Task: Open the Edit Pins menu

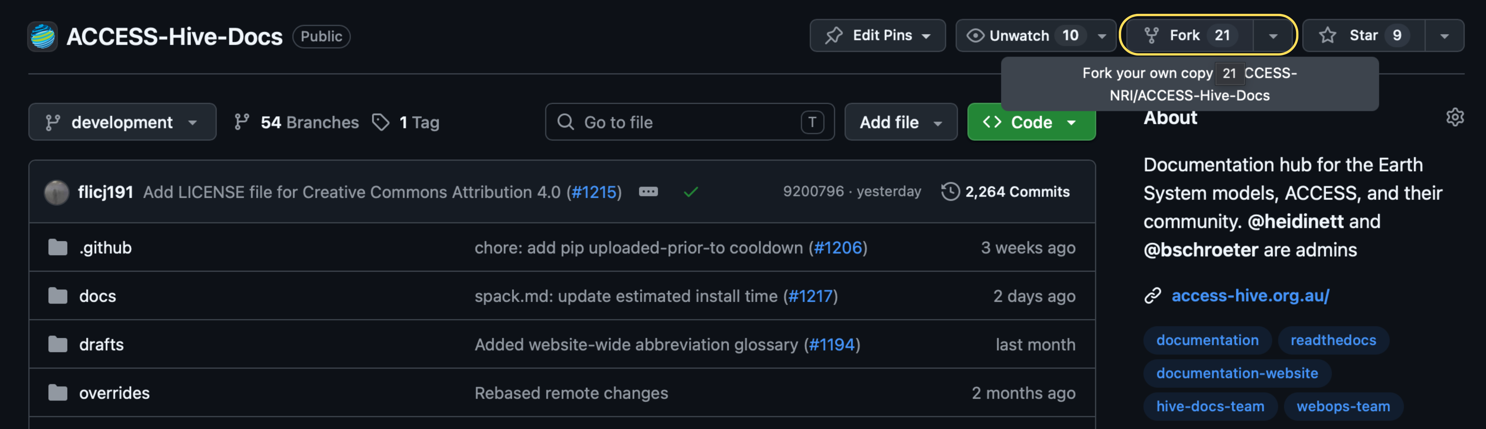Action: 877,36
